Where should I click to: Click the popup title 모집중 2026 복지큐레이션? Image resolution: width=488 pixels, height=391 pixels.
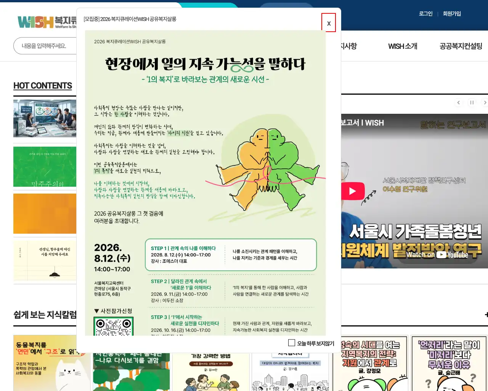(130, 19)
